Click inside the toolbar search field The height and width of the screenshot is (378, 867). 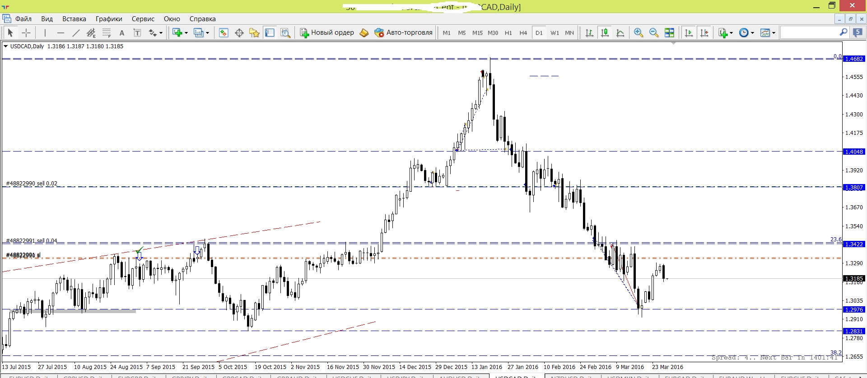point(809,32)
